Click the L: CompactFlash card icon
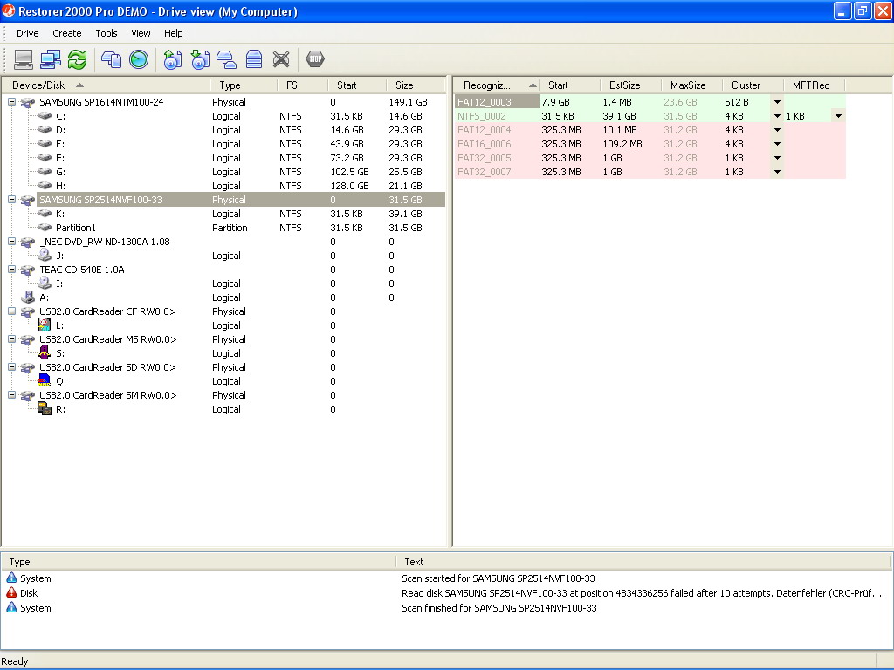Image resolution: width=894 pixels, height=670 pixels. [x=45, y=325]
